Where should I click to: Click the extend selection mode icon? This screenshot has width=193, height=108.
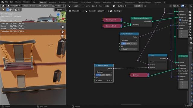(11, 10)
